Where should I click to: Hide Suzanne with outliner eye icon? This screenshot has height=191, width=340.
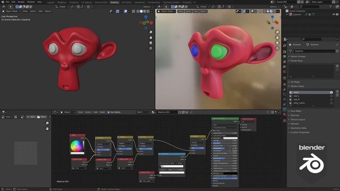334,14
